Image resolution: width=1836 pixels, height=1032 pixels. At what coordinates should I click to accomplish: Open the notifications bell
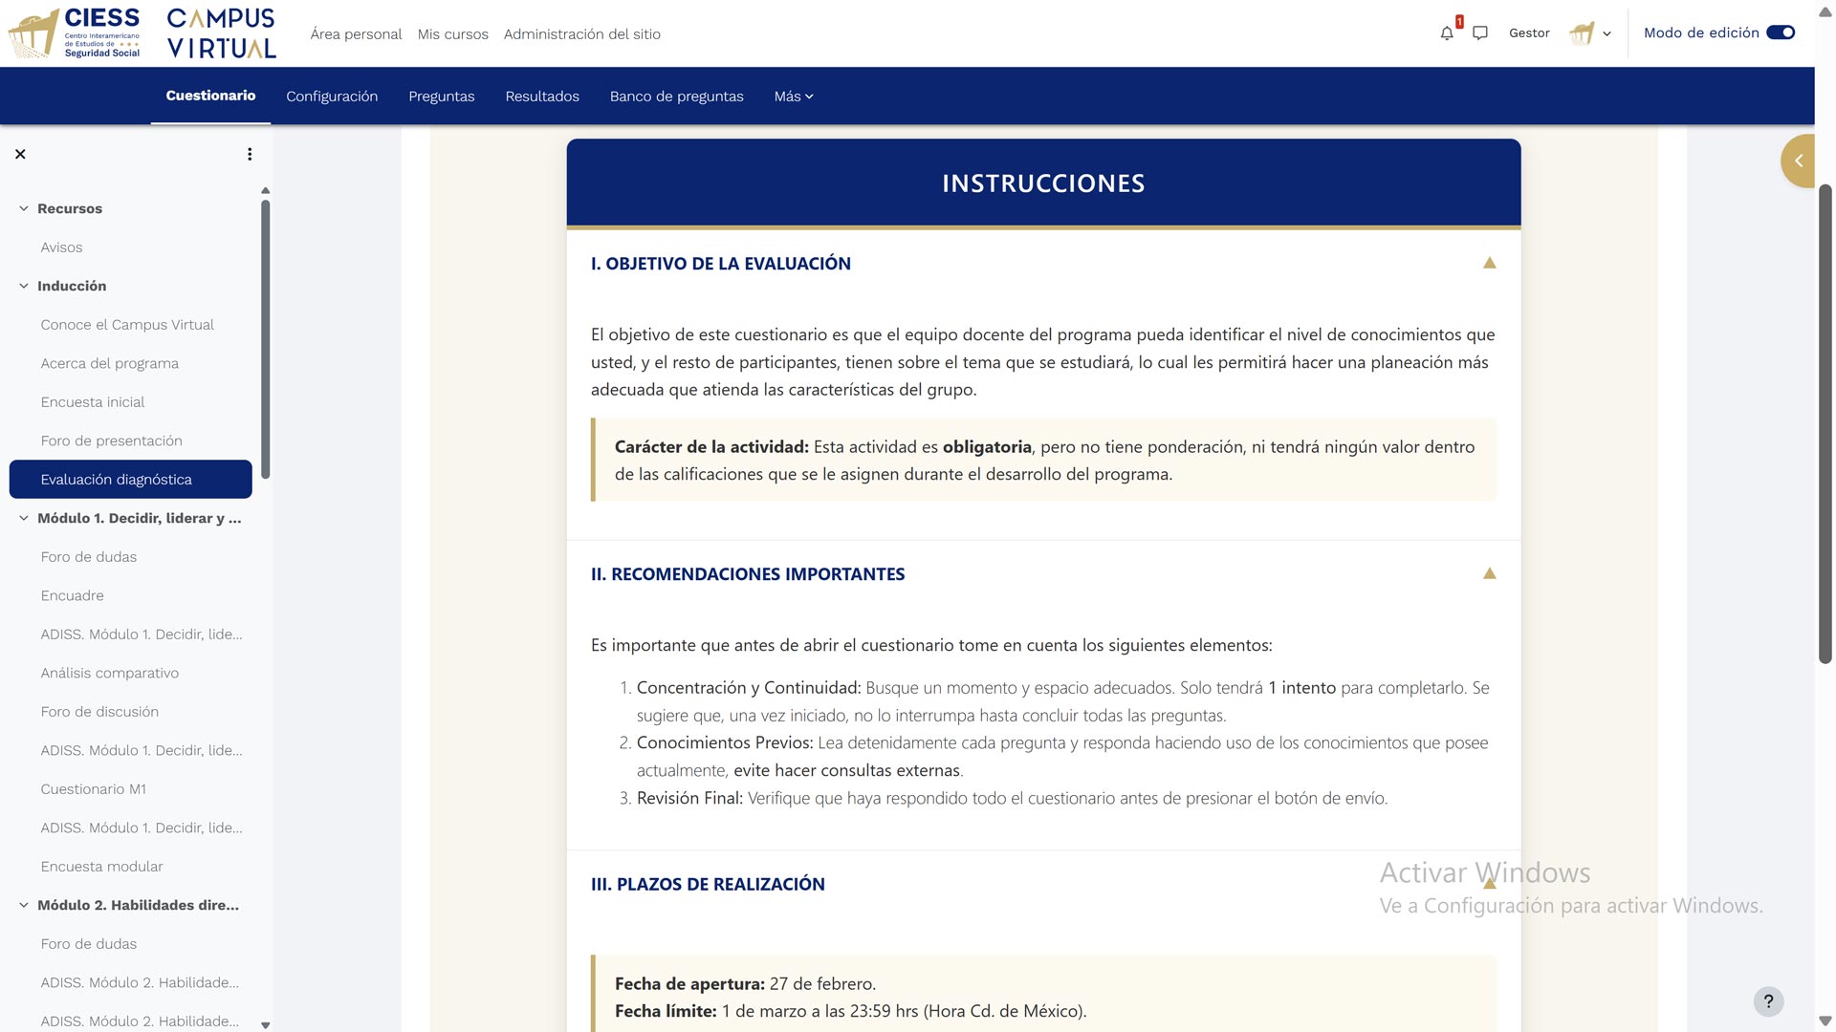click(x=1446, y=32)
